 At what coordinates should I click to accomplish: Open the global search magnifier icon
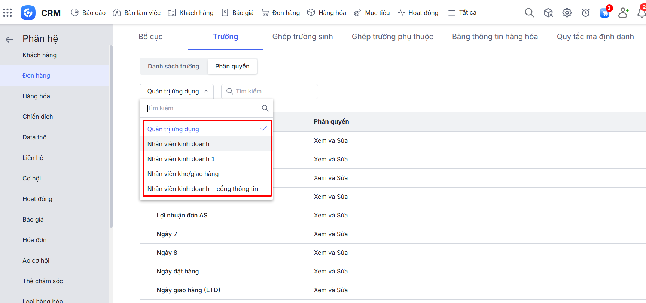pyautogui.click(x=529, y=13)
